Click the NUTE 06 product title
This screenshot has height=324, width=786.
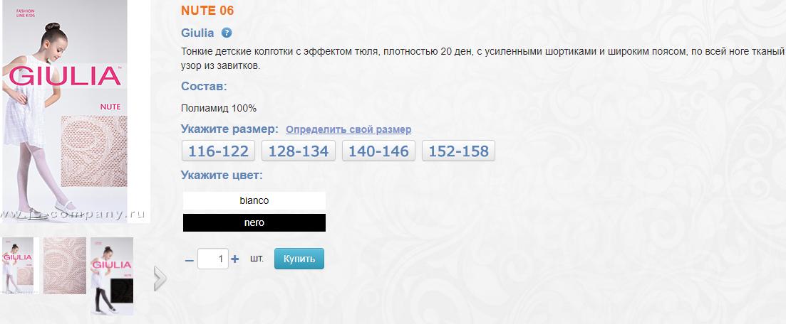[207, 11]
